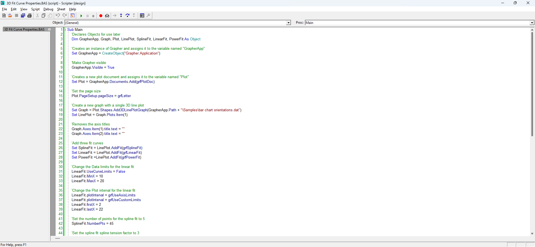The height and width of the screenshot is (247, 535).
Task: Click the vertical scrollbar down arrow
Action: [x=532, y=234]
